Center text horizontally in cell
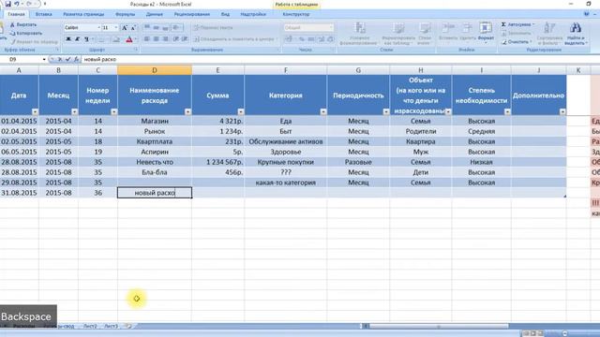This screenshot has width=600, height=337. pos(157,39)
